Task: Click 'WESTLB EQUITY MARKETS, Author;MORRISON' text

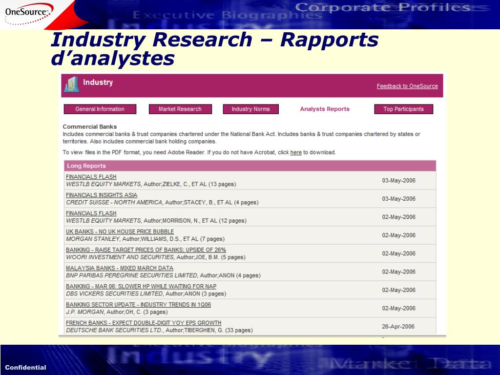Action: [x=156, y=221]
